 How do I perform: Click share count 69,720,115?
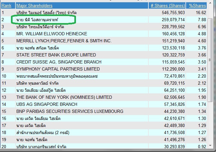[x=174, y=83]
